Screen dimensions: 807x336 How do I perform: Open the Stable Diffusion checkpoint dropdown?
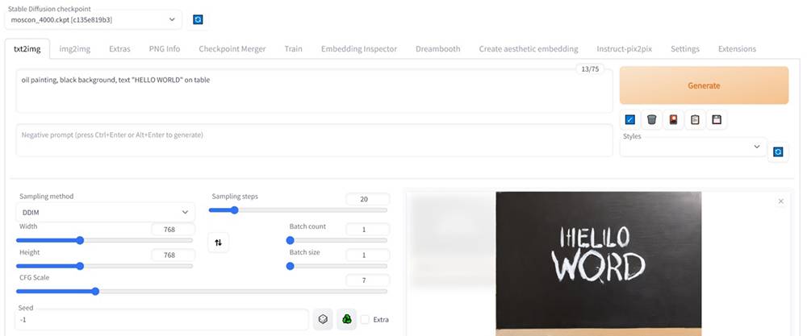click(93, 19)
